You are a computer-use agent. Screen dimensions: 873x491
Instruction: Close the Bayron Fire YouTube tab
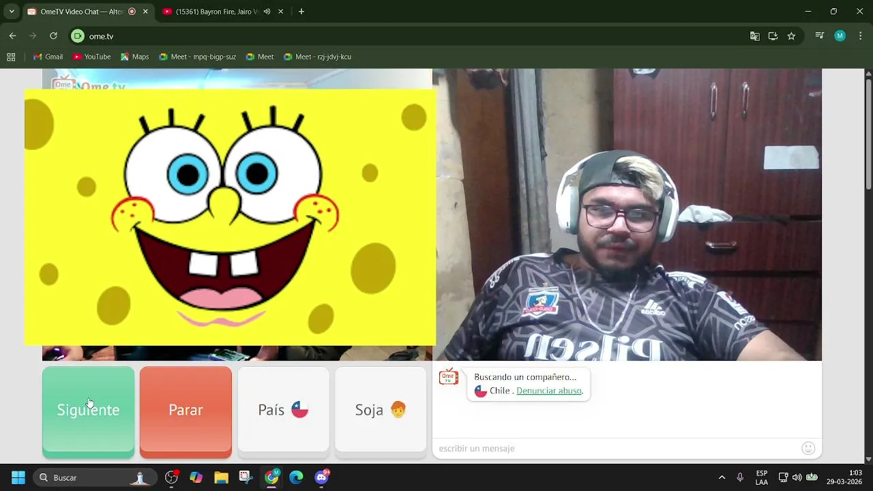280,12
